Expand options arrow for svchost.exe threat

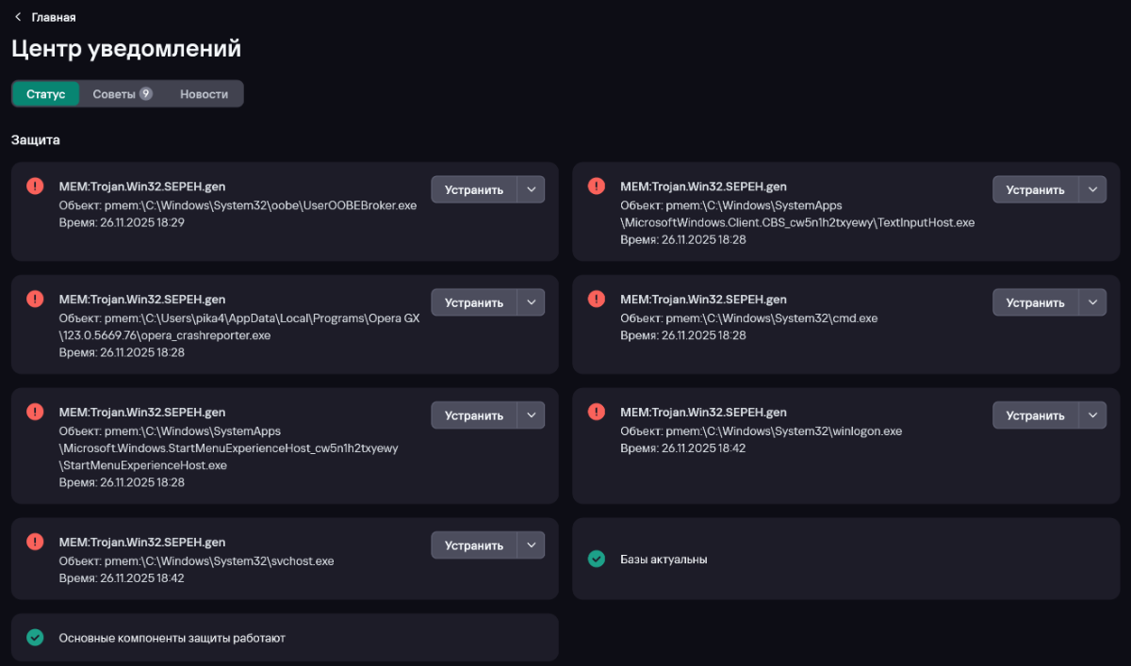pos(531,545)
